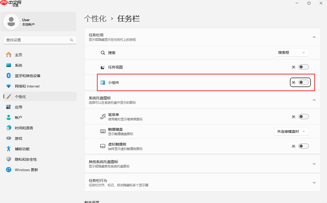The height and width of the screenshot is (203, 327).
Task: Open the 搜索 display mode dropdown
Action: tap(292, 53)
